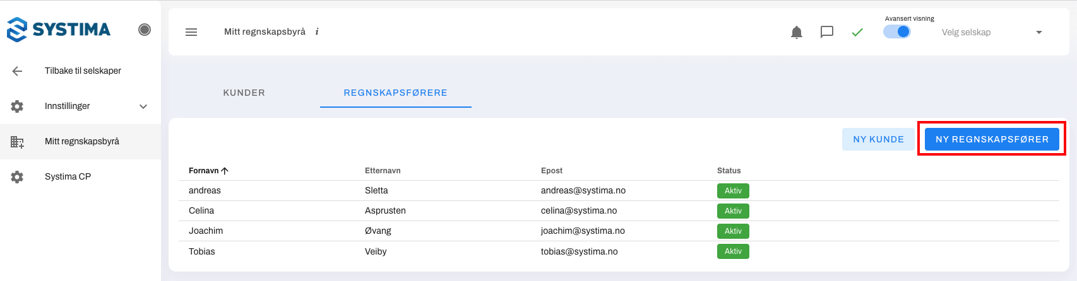Sort by Epost column header

click(552, 171)
